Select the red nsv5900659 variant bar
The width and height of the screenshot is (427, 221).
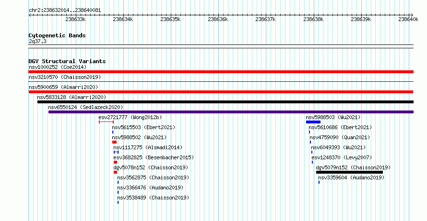tap(221, 92)
